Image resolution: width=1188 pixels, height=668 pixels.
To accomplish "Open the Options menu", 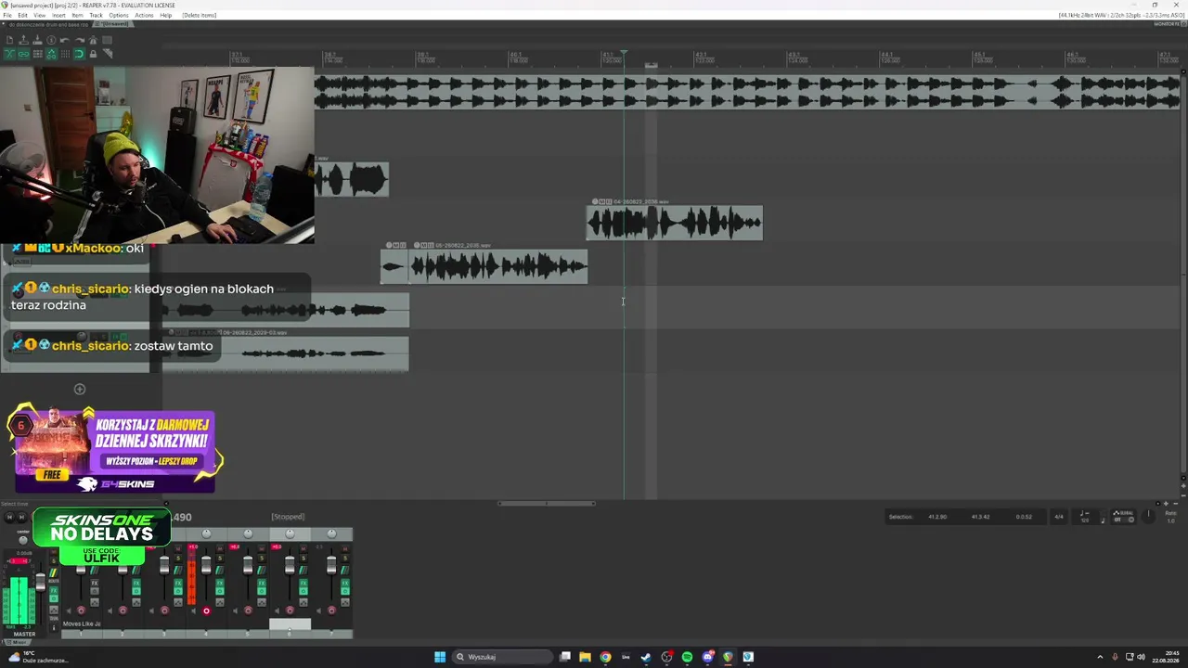I will click(119, 15).
